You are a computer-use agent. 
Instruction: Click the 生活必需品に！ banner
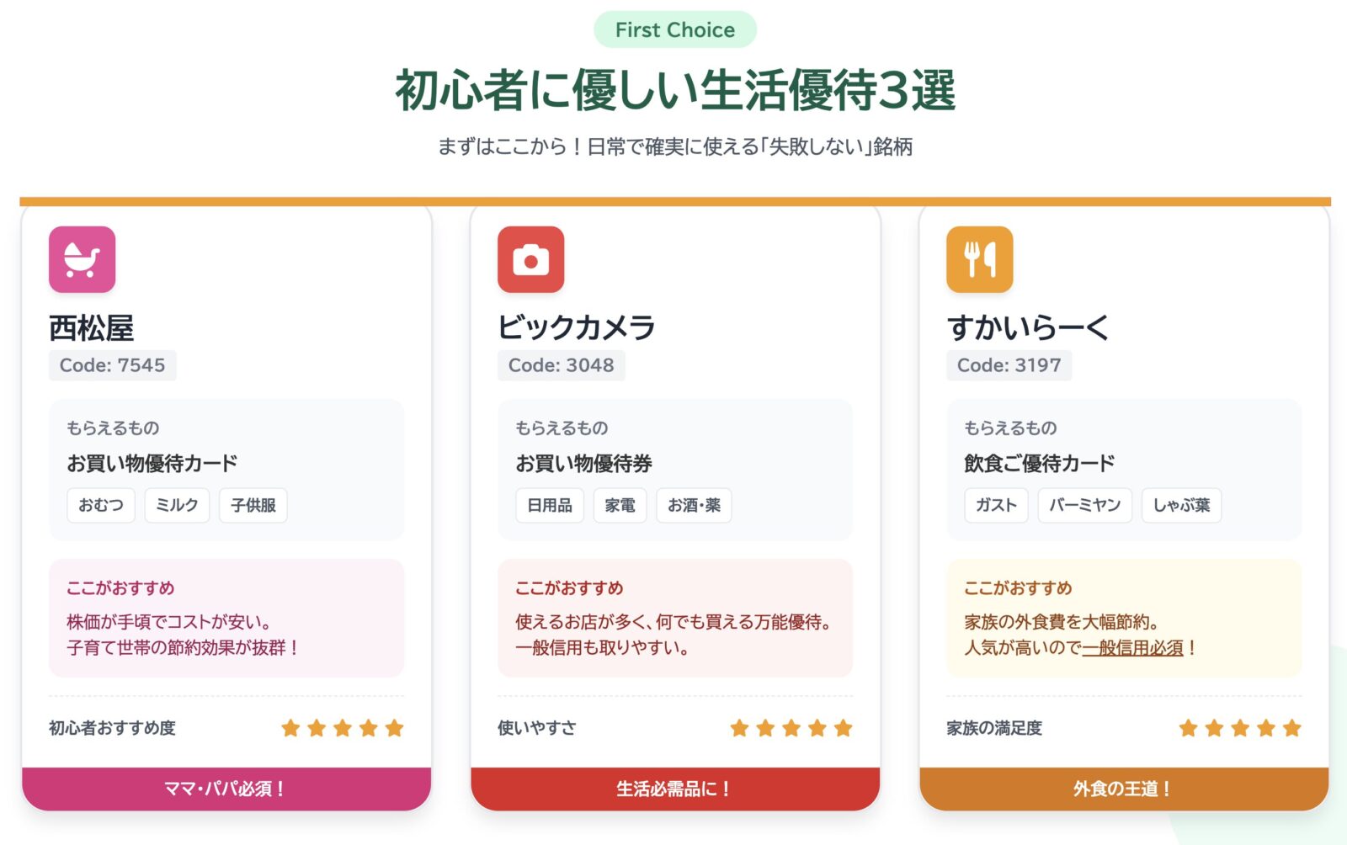tap(674, 789)
